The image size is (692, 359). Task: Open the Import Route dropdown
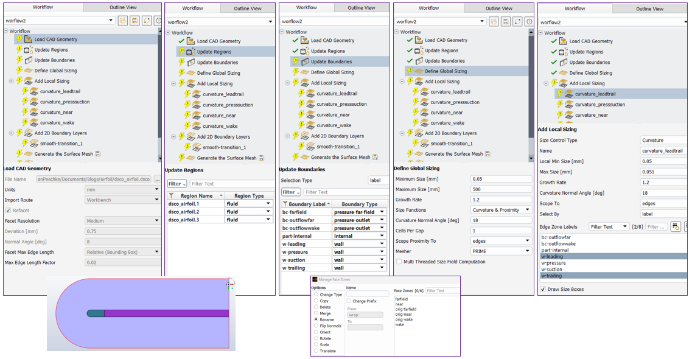tap(123, 200)
